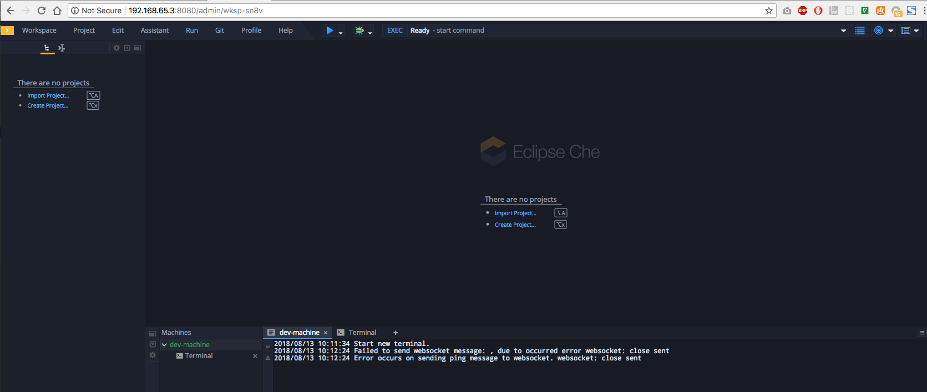
Task: Open the Profile menu
Action: coord(251,30)
